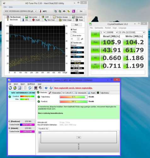Click the Exit button in HD Tune
Image resolution: width=150 pixels, height=158 pixels.
(x=81, y=11)
